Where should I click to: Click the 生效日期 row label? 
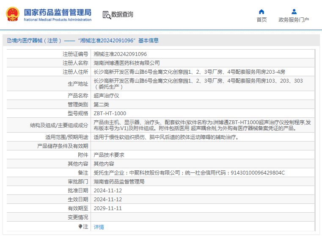coord(78,200)
